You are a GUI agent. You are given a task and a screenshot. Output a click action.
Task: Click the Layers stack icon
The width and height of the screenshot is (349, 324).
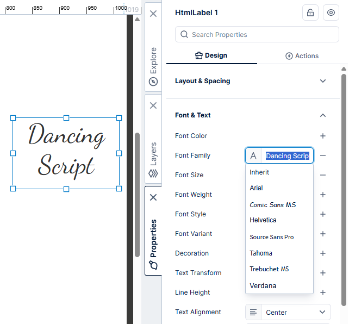153,173
